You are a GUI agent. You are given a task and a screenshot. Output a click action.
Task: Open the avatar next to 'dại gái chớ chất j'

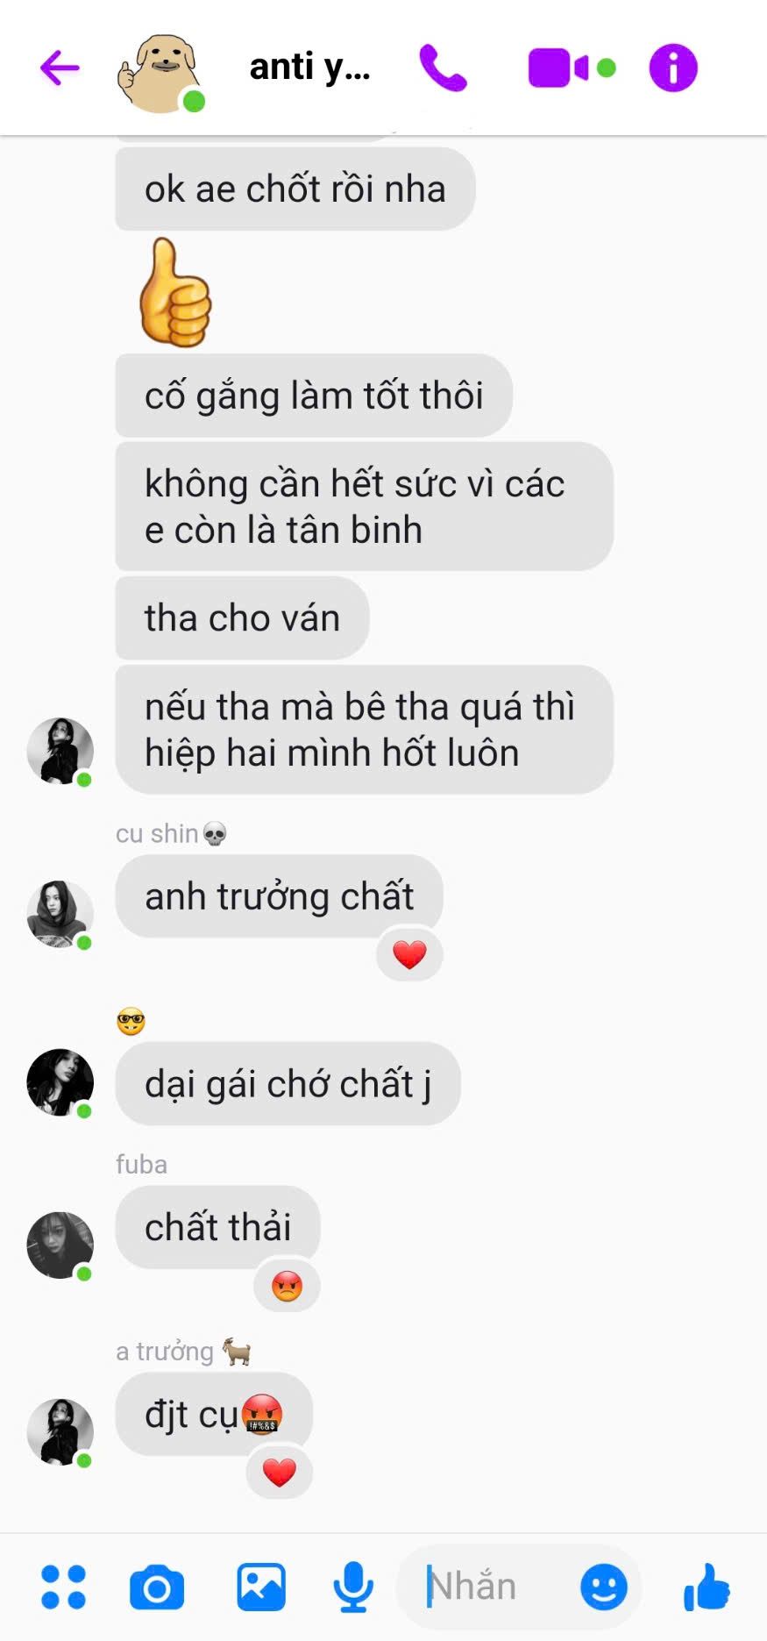point(60,1082)
